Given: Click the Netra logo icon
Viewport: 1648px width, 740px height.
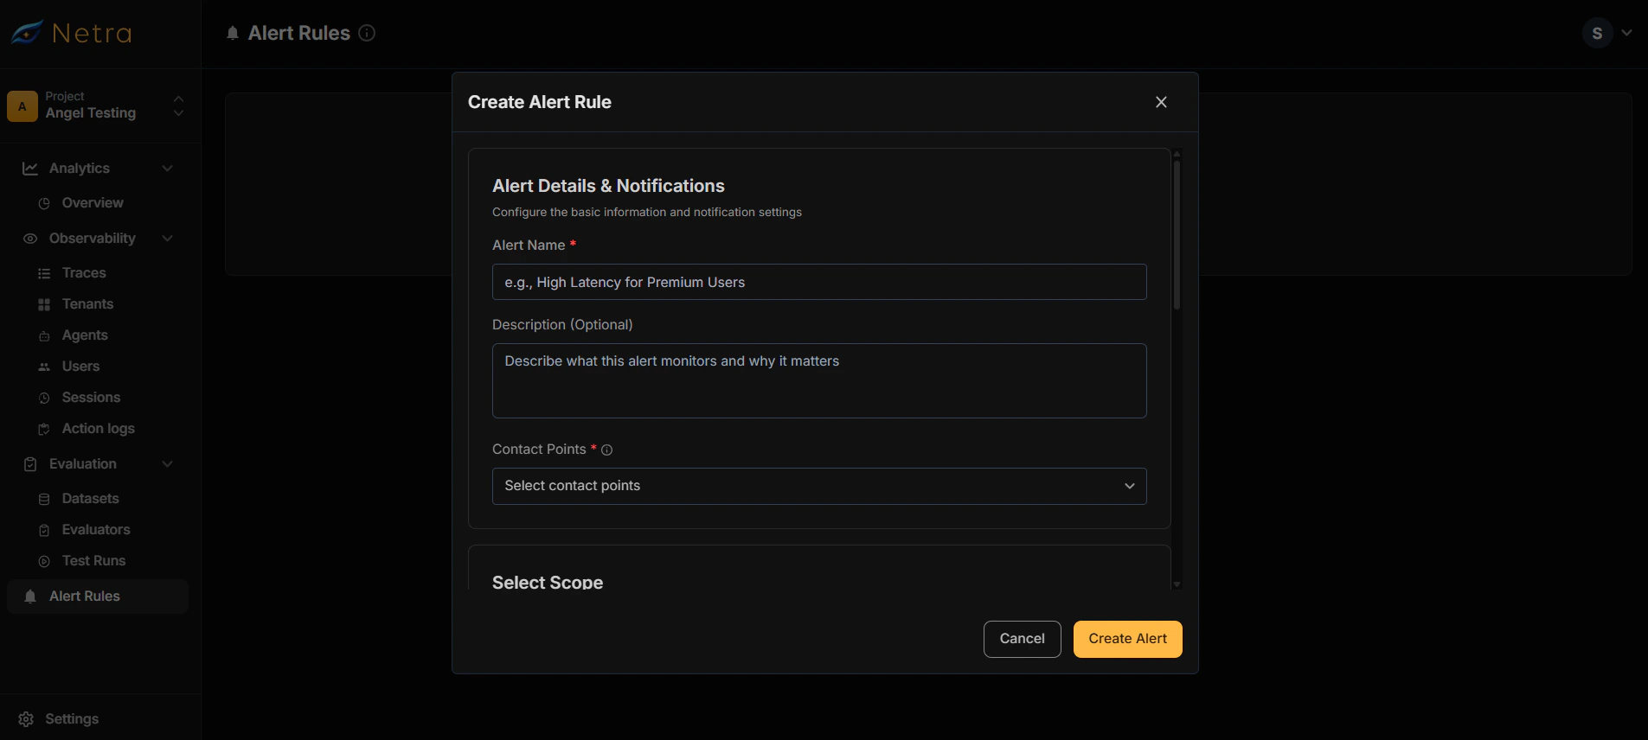Looking at the screenshot, I should [27, 33].
